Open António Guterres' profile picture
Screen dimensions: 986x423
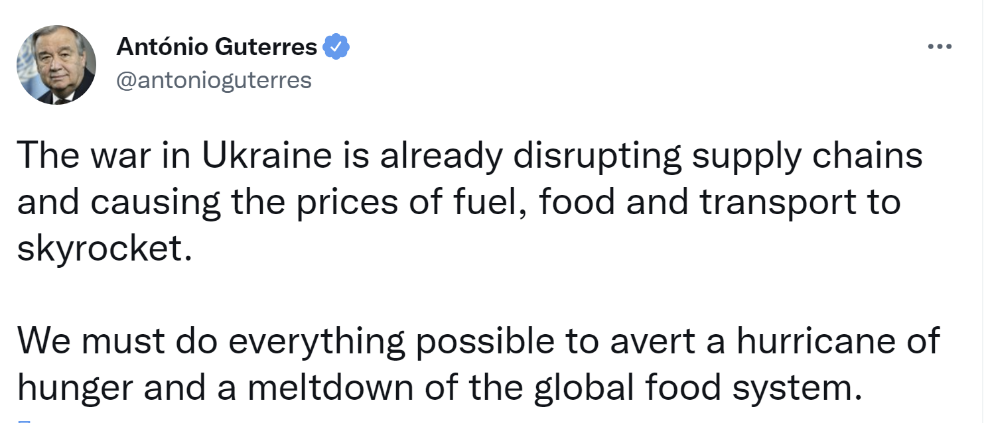click(x=56, y=65)
